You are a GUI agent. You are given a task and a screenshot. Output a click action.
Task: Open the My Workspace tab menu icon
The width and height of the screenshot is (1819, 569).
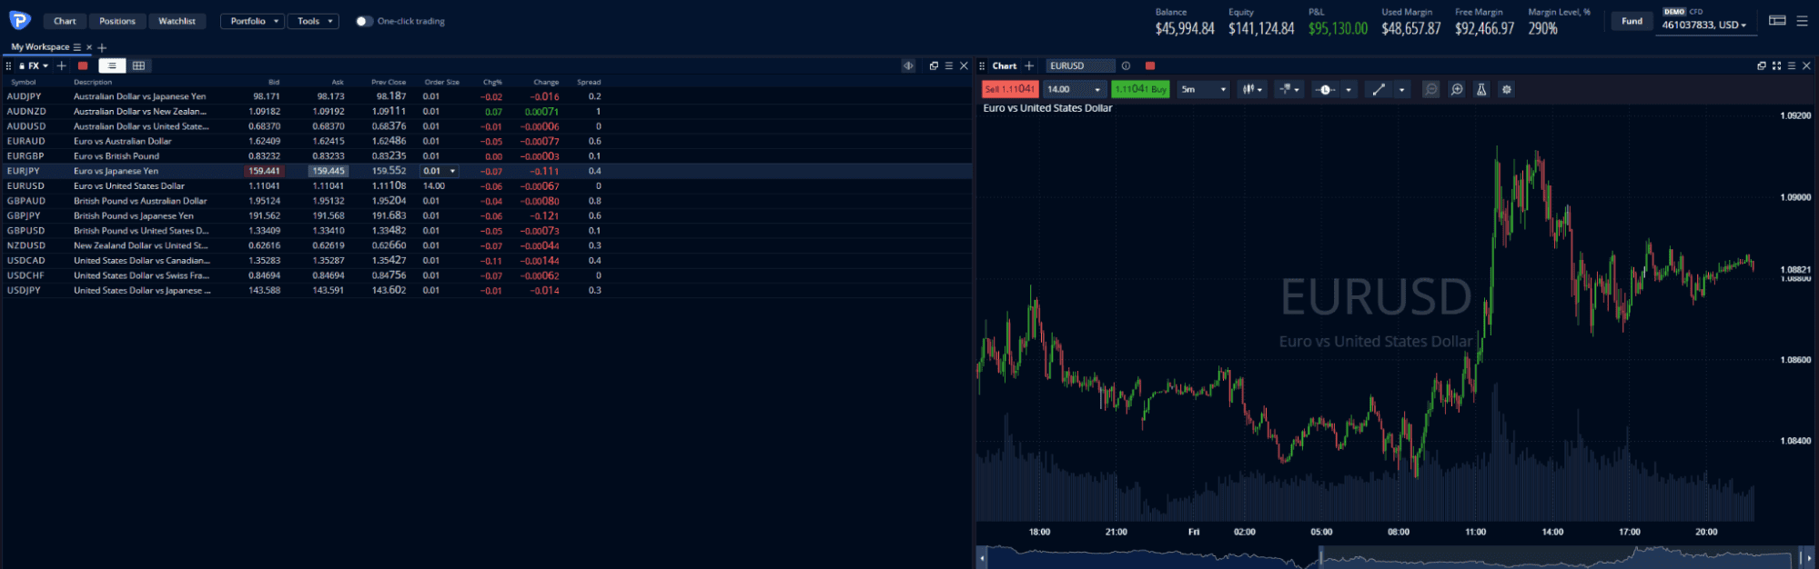(x=77, y=47)
